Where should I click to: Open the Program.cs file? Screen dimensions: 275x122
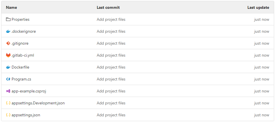pos(21,79)
